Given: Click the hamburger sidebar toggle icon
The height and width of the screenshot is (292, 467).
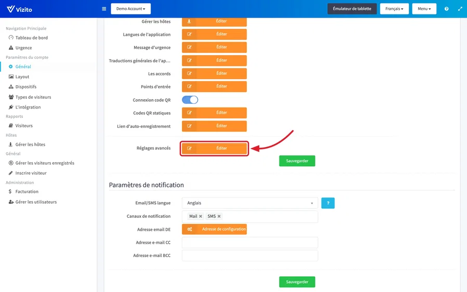Looking at the screenshot, I should (x=104, y=9).
